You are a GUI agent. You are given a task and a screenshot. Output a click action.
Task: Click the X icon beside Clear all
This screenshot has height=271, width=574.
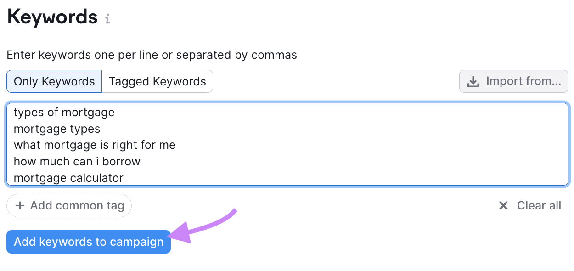click(503, 205)
